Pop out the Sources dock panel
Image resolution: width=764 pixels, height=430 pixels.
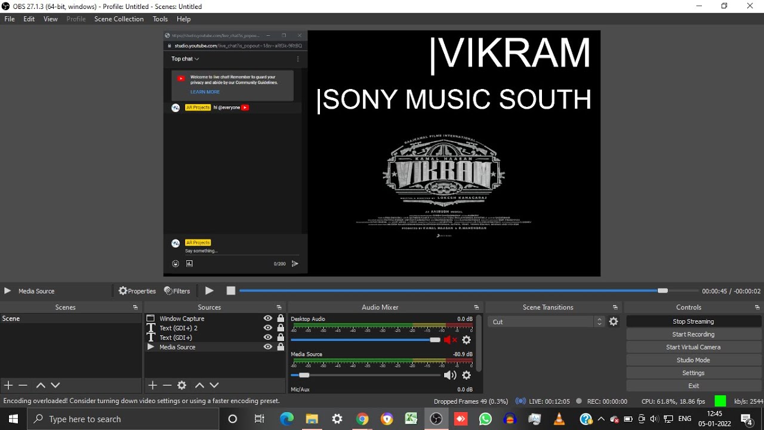coord(279,308)
